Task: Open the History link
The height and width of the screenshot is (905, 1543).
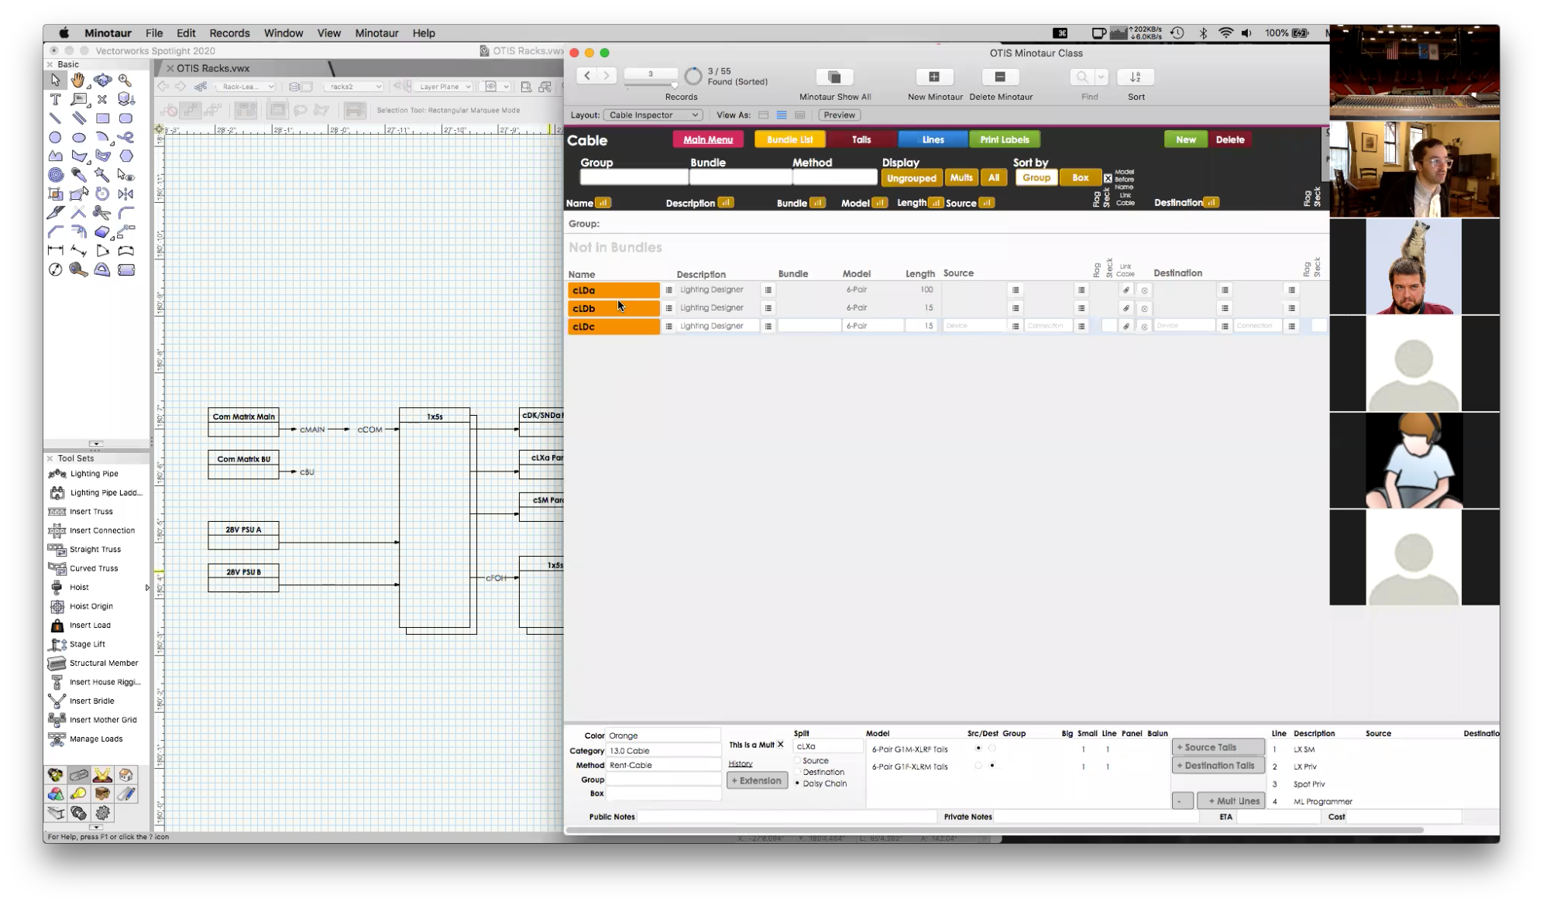Action: [741, 763]
